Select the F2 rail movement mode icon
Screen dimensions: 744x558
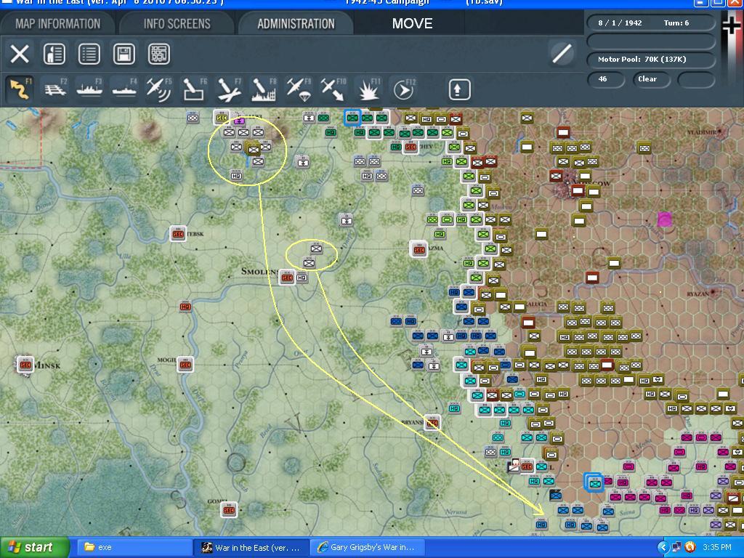click(x=54, y=89)
